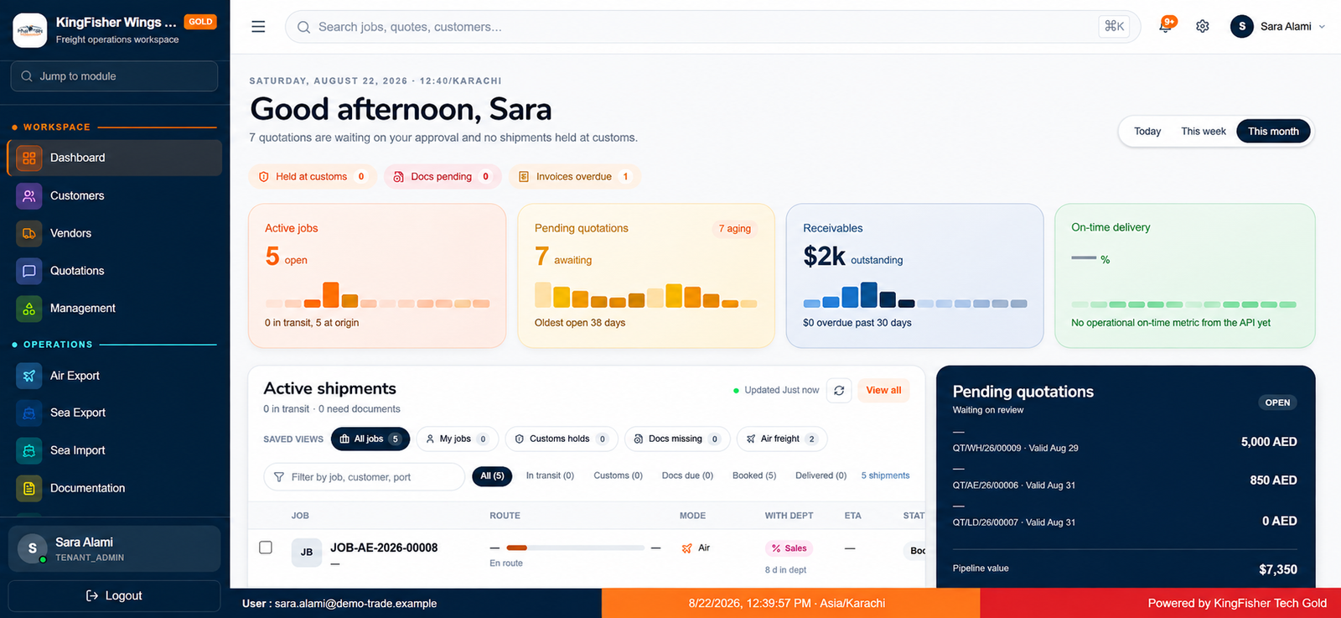Click the Pending quotations summary card

(x=646, y=276)
